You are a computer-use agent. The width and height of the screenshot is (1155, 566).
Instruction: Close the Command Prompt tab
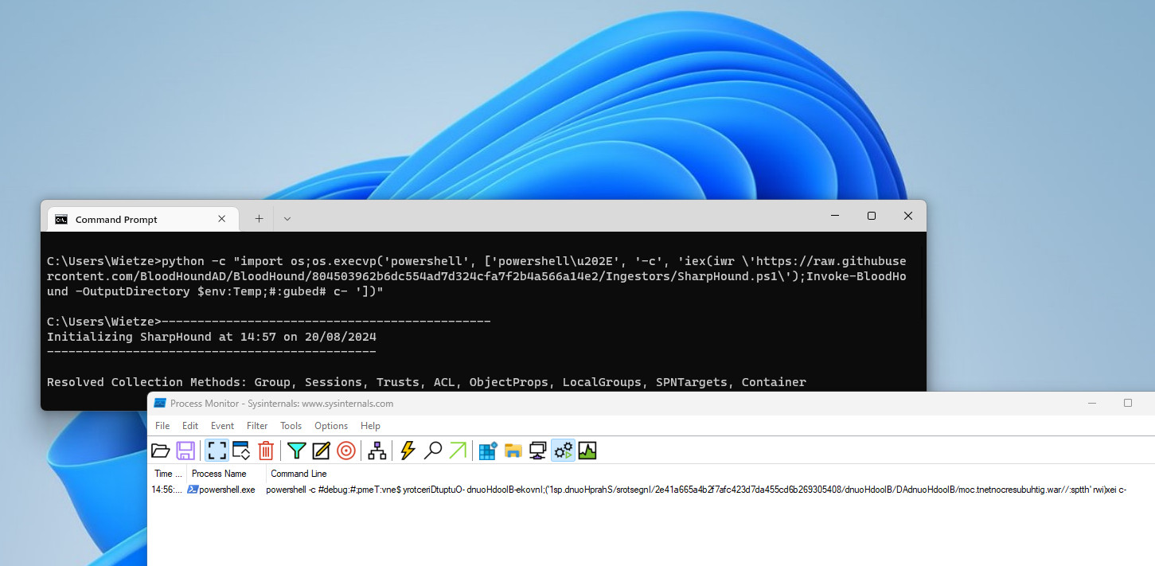(x=222, y=219)
